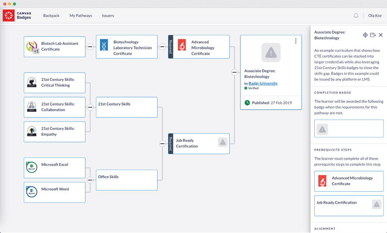Go to My Pathways
Screen dimensions: 387x233
tap(80, 15)
